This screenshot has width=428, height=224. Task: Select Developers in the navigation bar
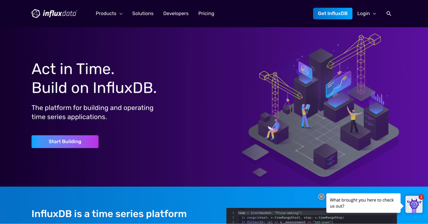[x=176, y=13]
